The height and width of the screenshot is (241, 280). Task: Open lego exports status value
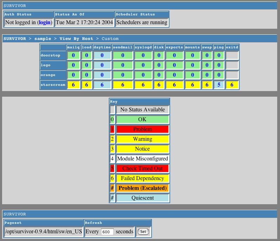[x=174, y=65]
